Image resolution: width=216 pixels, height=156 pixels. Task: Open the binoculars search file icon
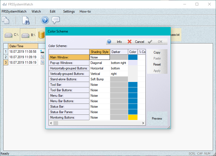click(x=26, y=20)
